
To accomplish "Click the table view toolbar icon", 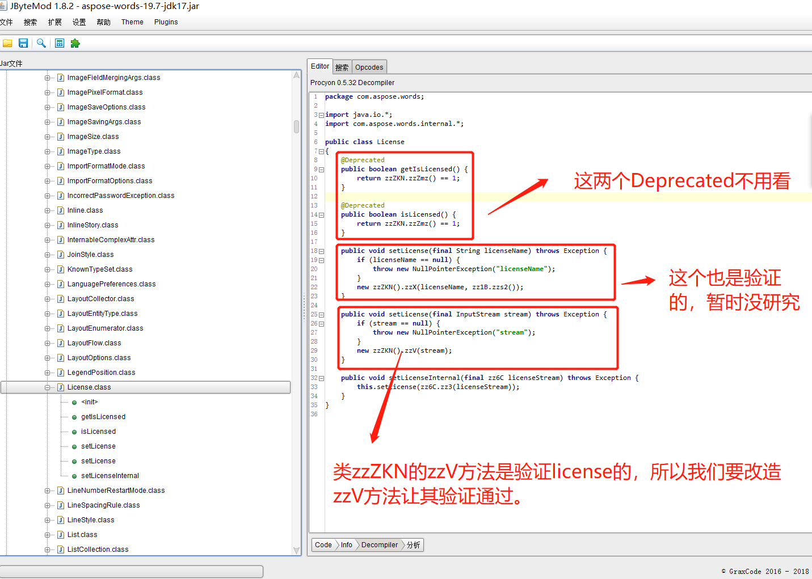I will pos(60,43).
